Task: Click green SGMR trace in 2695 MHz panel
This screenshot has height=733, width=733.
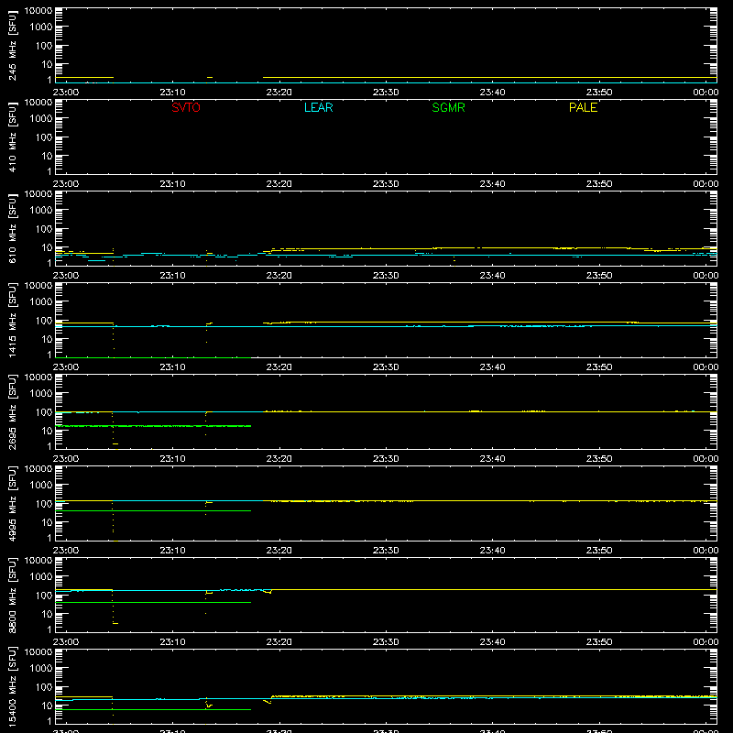Action: pyautogui.click(x=153, y=426)
